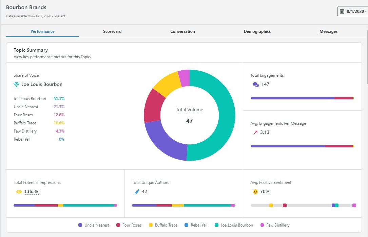Click the Total Potential Impressions breakdown bar
368x237 pixels.
65,206
